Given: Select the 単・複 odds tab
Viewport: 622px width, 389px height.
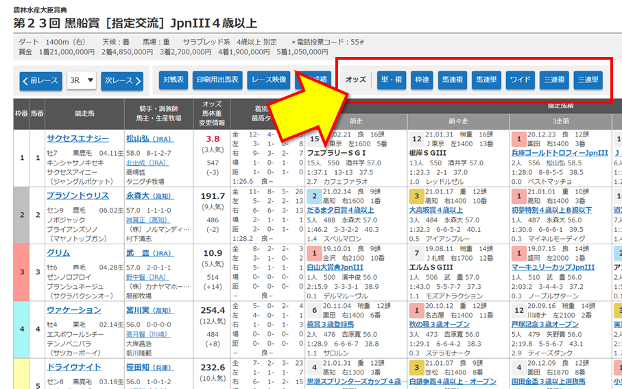Looking at the screenshot, I should coord(392,80).
